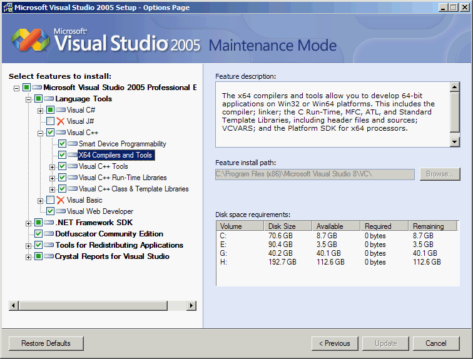Click the setup icon in the title bar
Screen dimensions: 473x359
pyautogui.click(x=8, y=8)
